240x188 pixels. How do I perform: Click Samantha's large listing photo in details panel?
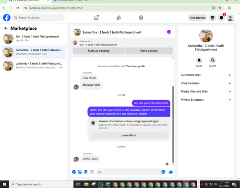[206, 35]
